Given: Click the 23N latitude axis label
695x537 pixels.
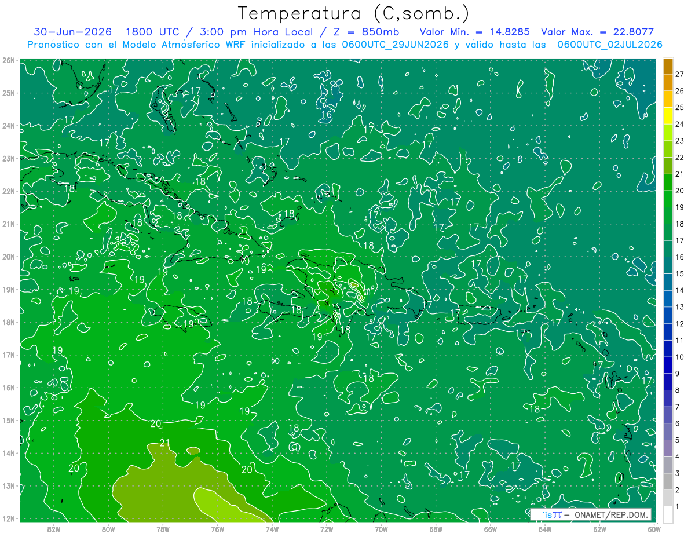Looking at the screenshot, I should pyautogui.click(x=8, y=158).
